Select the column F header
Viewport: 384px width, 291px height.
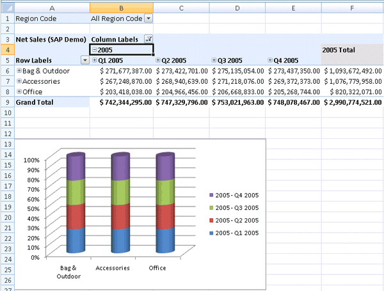click(351, 7)
